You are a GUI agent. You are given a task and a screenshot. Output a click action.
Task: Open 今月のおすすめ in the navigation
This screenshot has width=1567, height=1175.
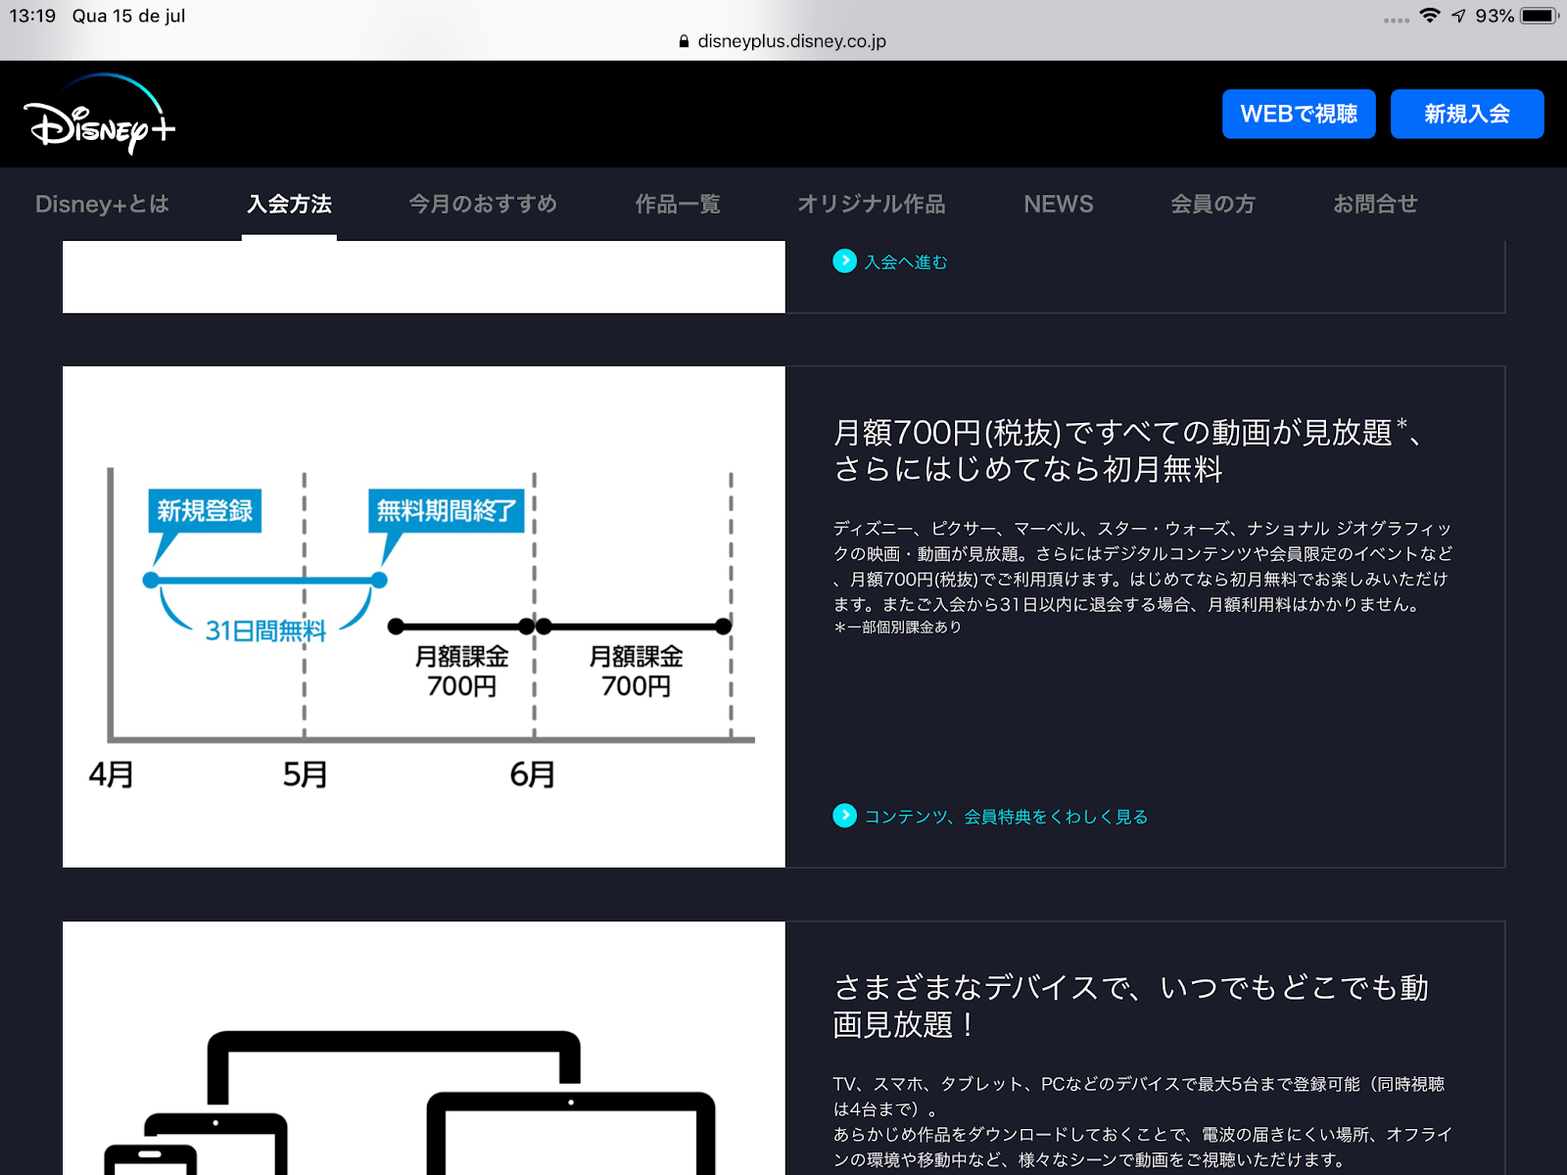tap(483, 204)
